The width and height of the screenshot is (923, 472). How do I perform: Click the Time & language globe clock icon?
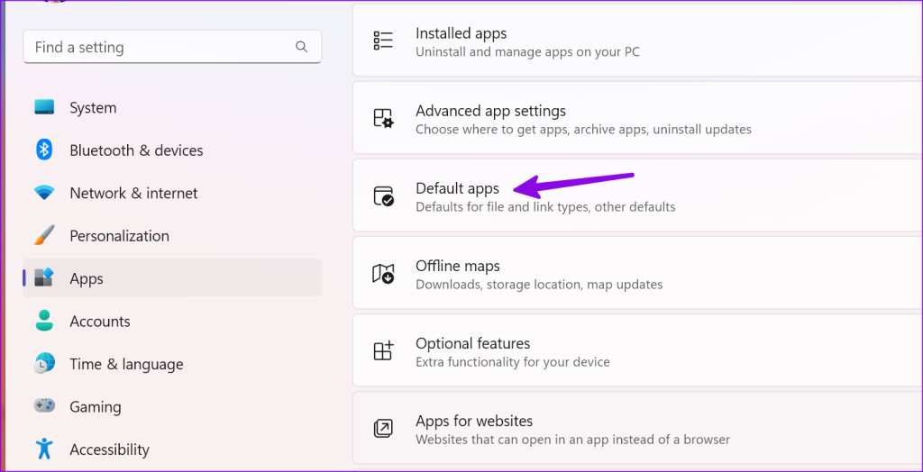coord(44,364)
